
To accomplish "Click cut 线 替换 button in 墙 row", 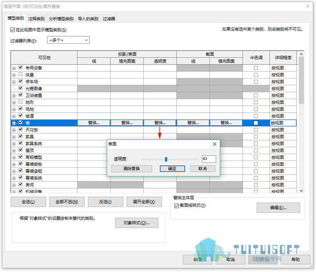I will (193, 123).
